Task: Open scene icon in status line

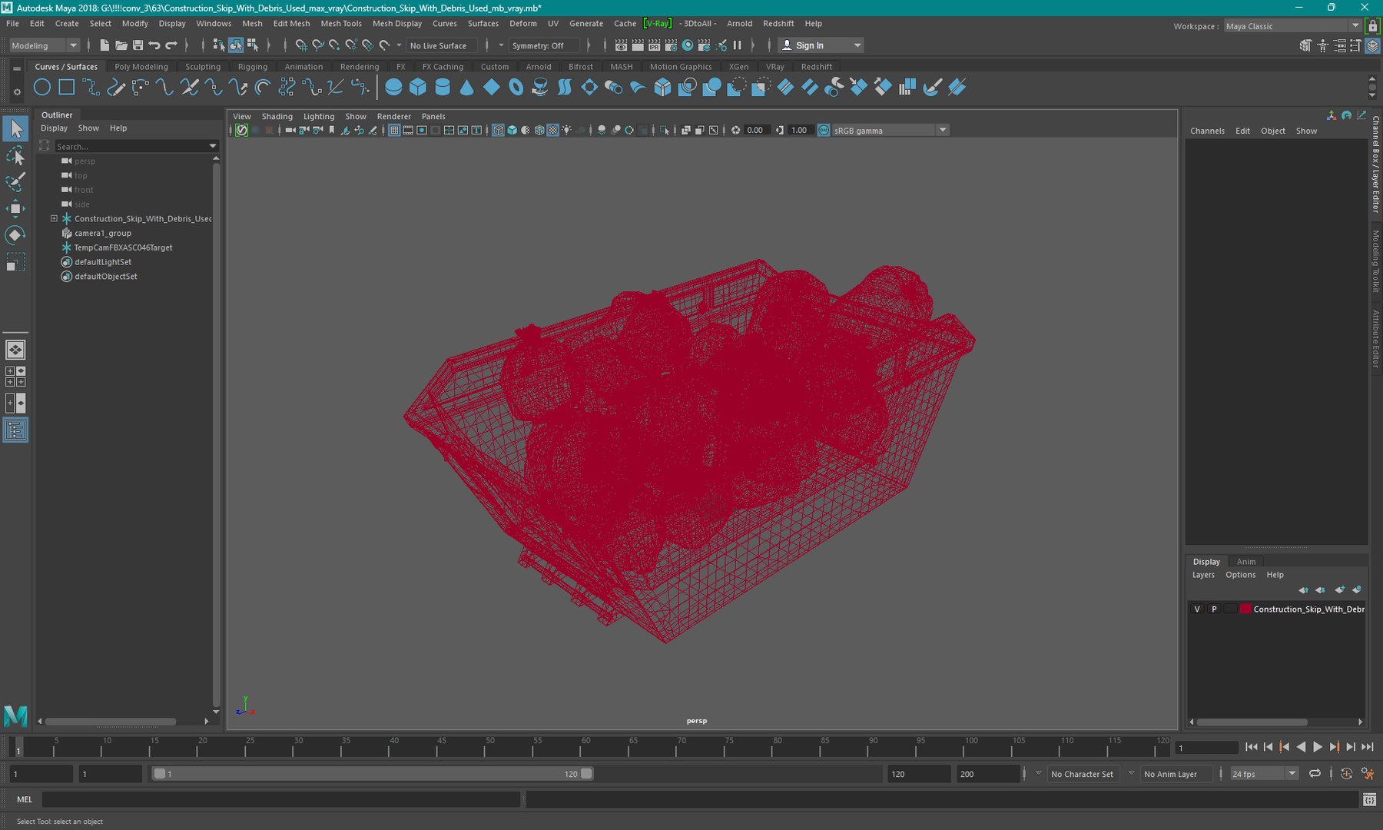Action: coord(121,45)
